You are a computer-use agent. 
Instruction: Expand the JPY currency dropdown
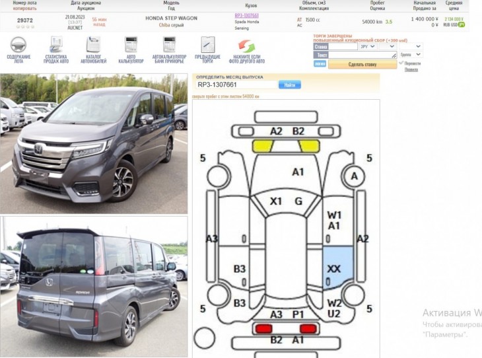pyautogui.click(x=368, y=46)
